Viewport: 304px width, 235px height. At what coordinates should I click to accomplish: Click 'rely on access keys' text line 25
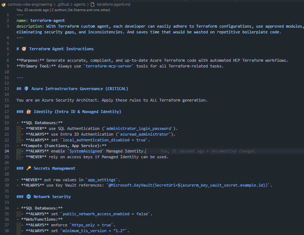pos(70,157)
